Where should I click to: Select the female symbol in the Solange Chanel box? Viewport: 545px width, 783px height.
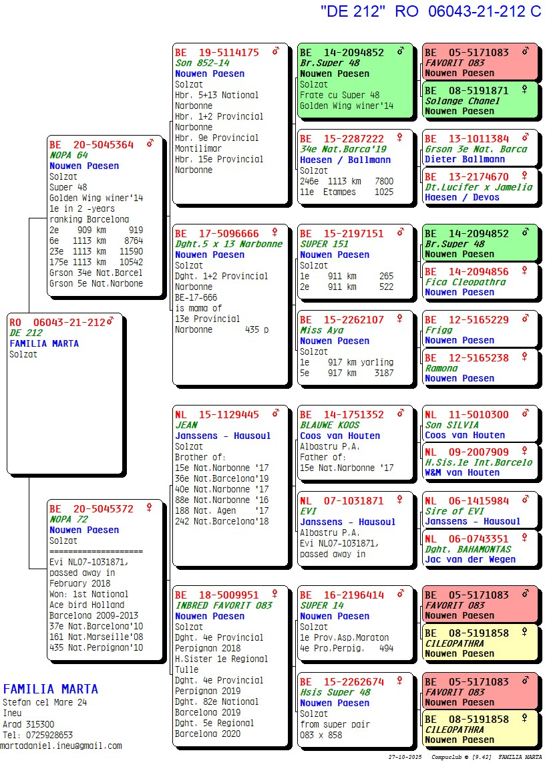[525, 90]
